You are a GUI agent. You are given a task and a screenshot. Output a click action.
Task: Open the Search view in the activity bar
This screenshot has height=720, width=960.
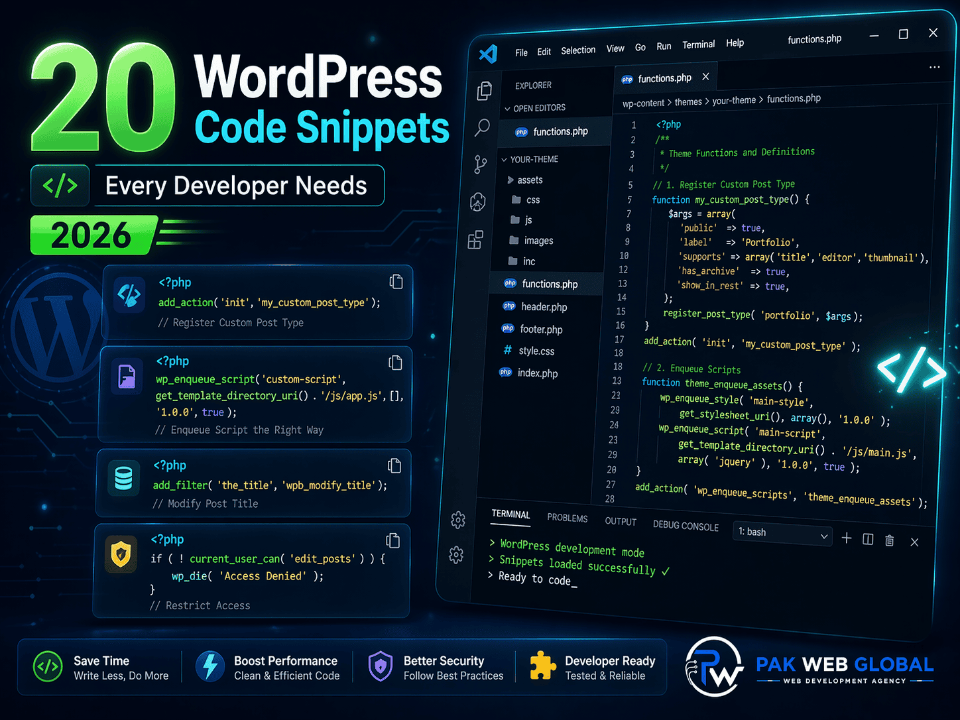[482, 127]
